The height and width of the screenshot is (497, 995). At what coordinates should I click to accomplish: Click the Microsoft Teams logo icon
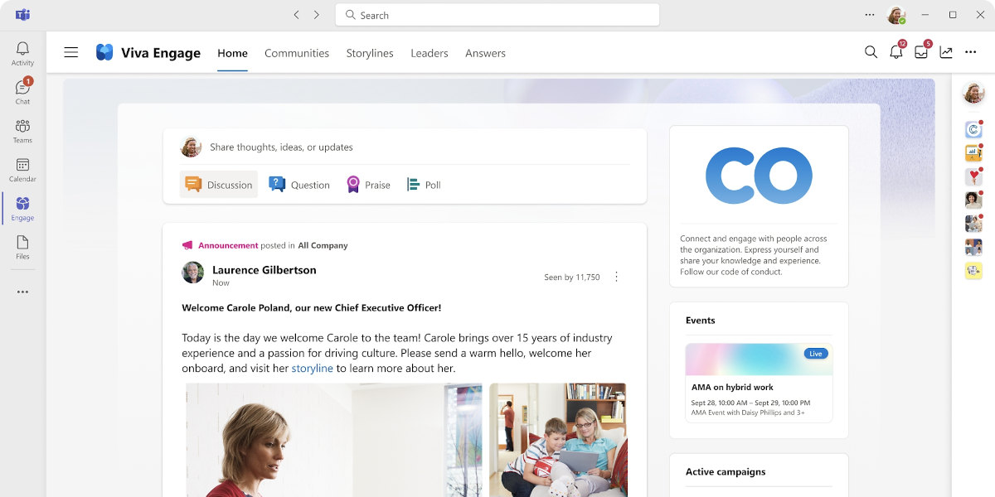[22, 15]
